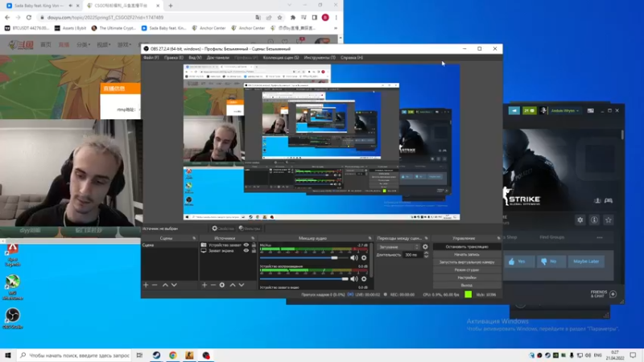Open Steam notifications green mail icon

tap(530, 110)
